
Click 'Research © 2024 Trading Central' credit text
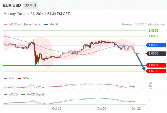coord(143,25)
